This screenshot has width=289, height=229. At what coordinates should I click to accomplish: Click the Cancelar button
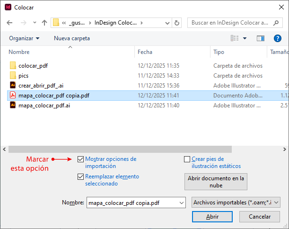click(260, 217)
